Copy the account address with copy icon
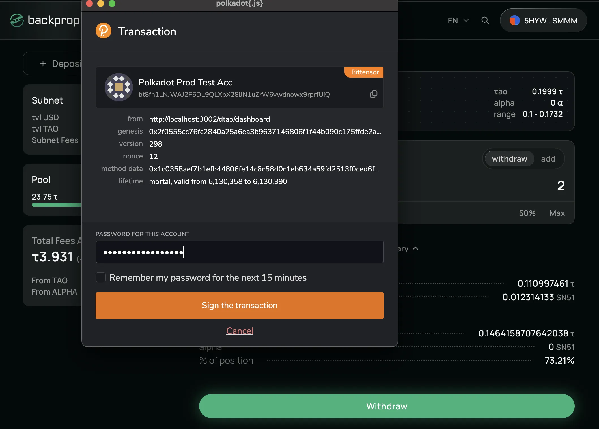This screenshot has height=429, width=599. (x=374, y=94)
